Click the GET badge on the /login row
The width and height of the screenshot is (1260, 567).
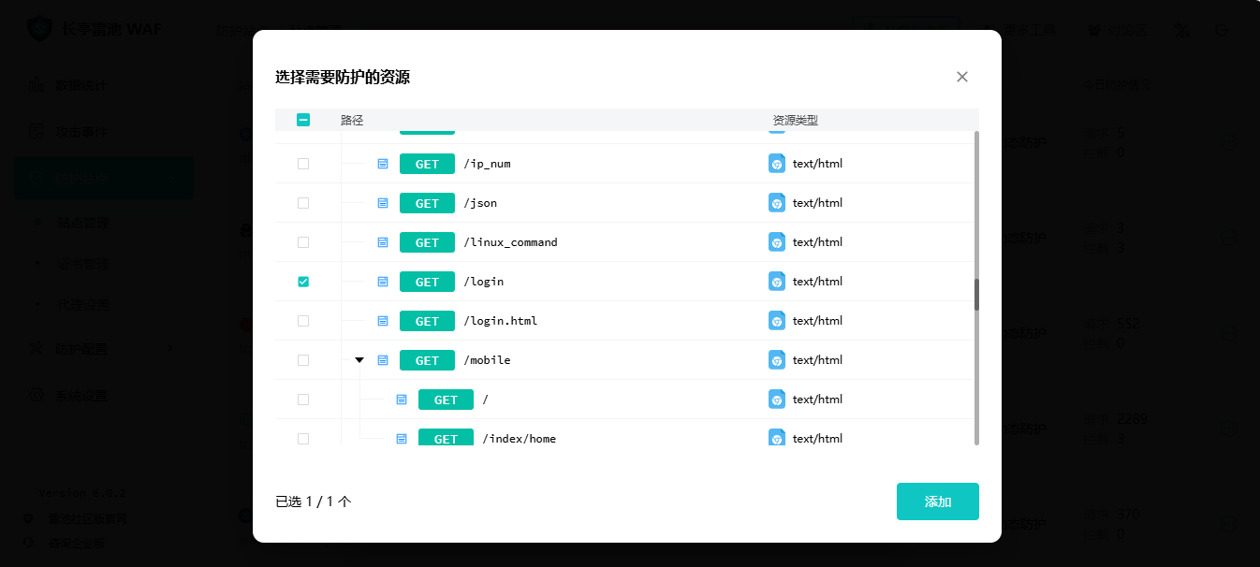pos(427,282)
